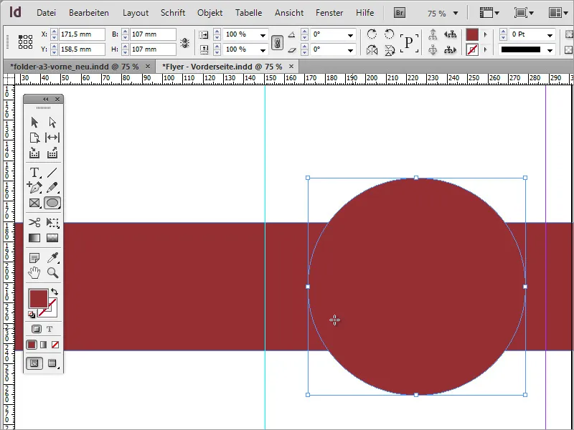Select the Gradient Feather tool
574x430 pixels.
(52, 238)
